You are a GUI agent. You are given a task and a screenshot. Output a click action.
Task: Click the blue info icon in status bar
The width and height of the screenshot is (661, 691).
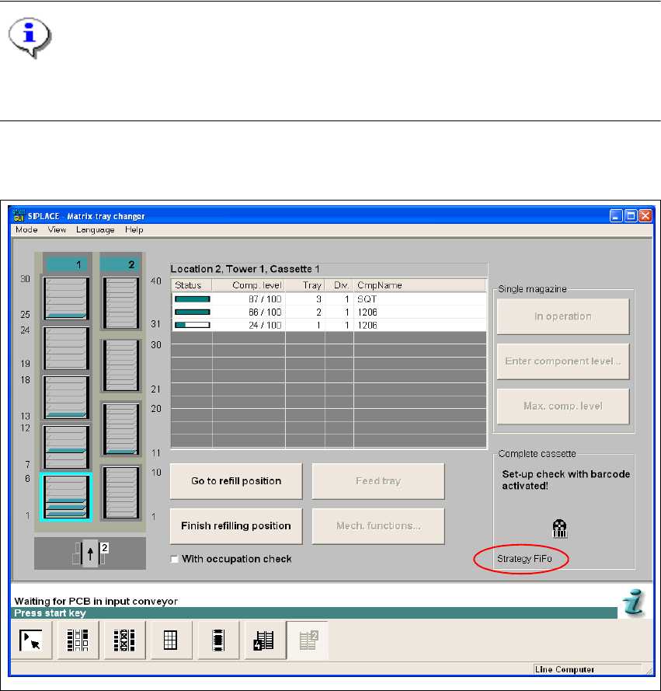coord(635,602)
